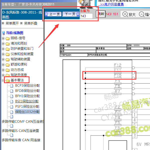Open BFH1保险丝分配 document
Viewport: 150px width, 150px height.
click(27, 96)
